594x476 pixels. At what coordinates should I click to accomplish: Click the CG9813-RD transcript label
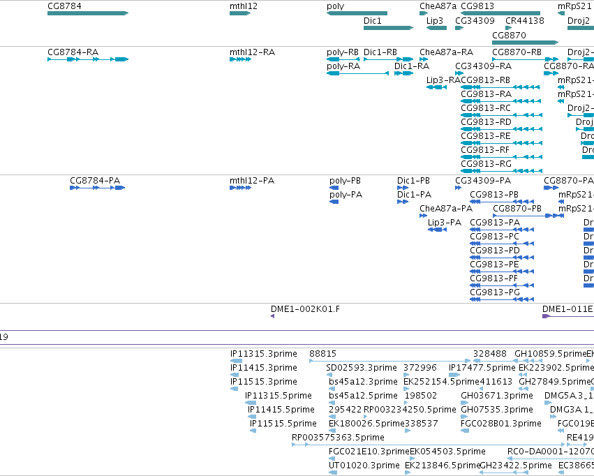pyautogui.click(x=486, y=122)
